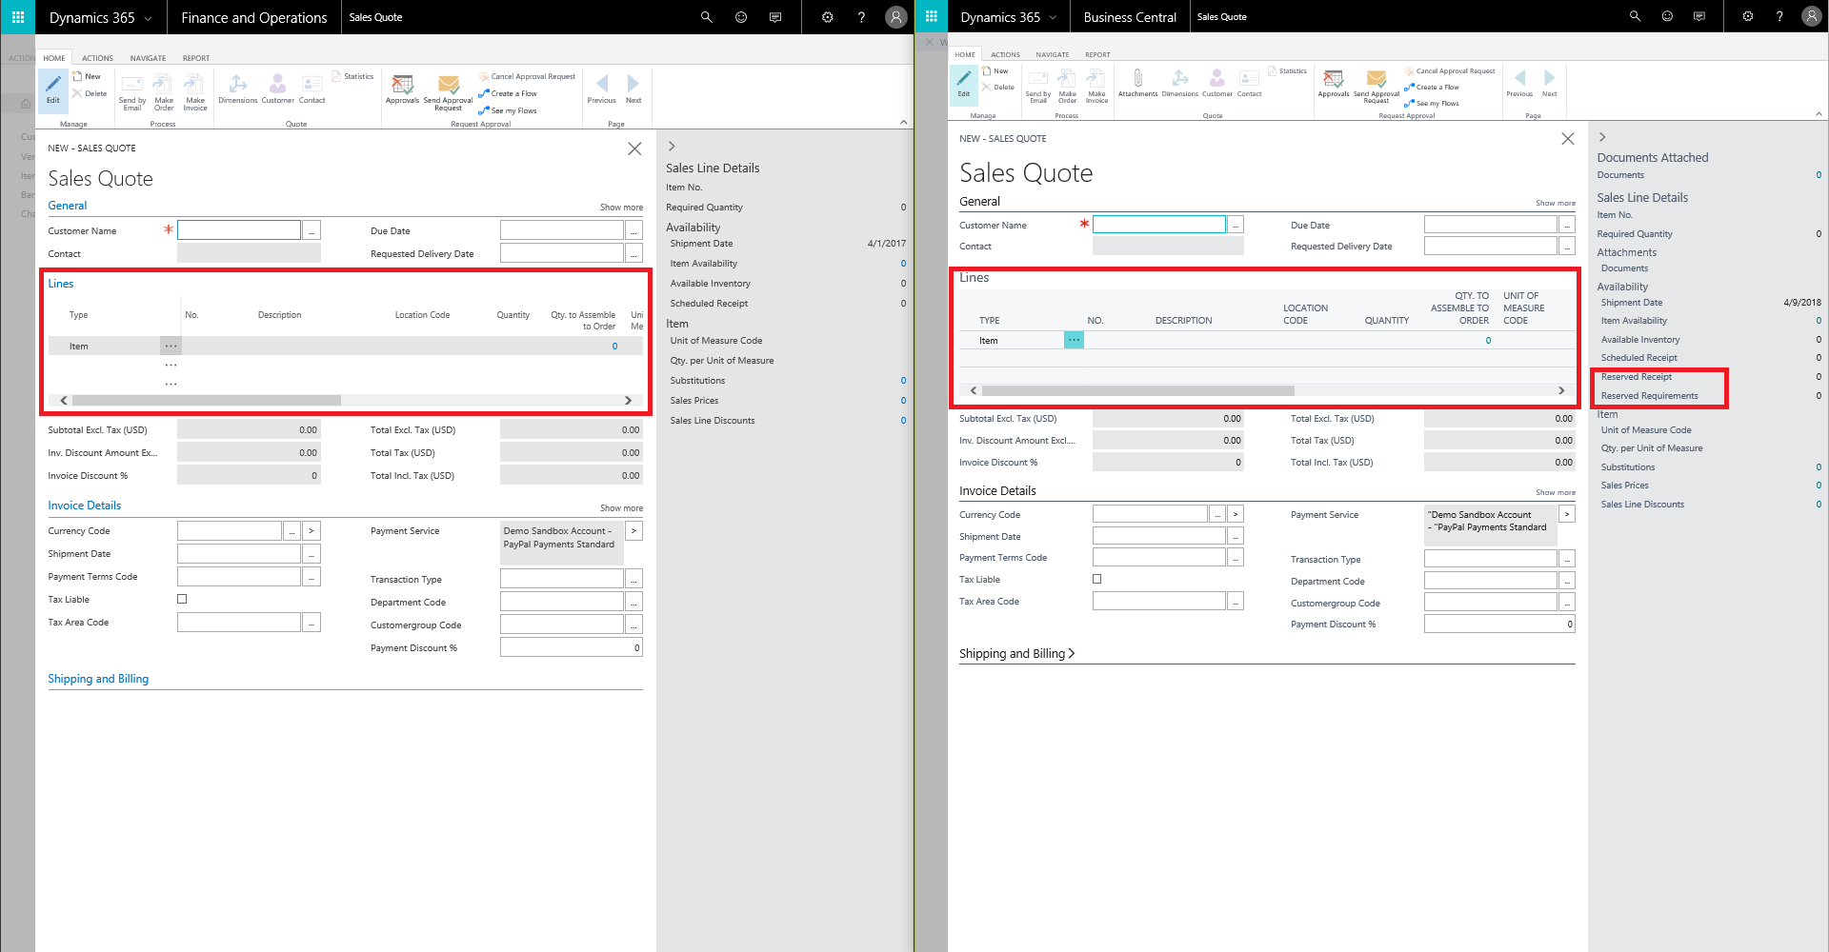Image resolution: width=1829 pixels, height=952 pixels.
Task: Open Currency Code lookup in Finance and Operations window
Action: click(x=291, y=530)
